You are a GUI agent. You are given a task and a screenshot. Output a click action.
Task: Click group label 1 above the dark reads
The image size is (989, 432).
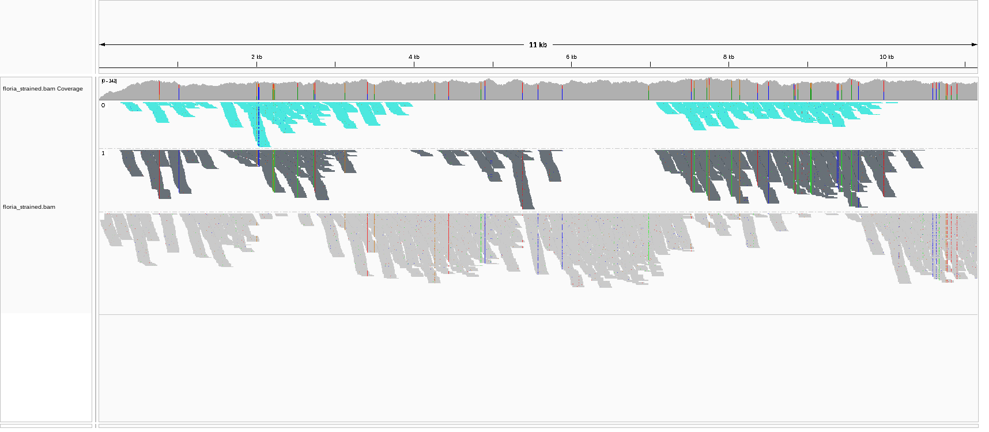coord(103,153)
